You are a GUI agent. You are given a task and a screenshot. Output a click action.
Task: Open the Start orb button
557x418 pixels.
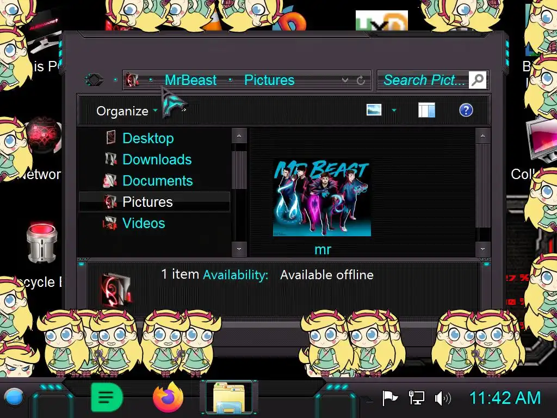14,398
